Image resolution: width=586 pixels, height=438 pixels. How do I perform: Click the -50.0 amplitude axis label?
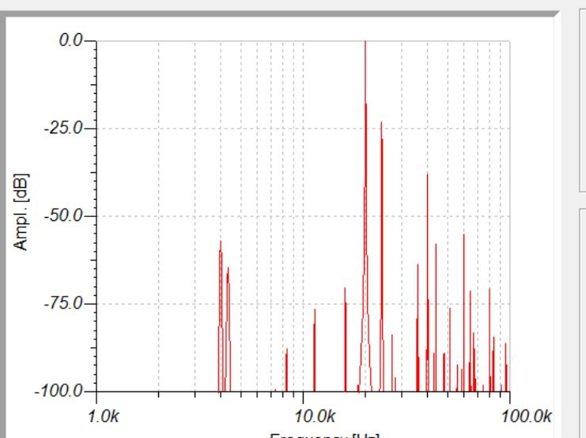coord(63,215)
